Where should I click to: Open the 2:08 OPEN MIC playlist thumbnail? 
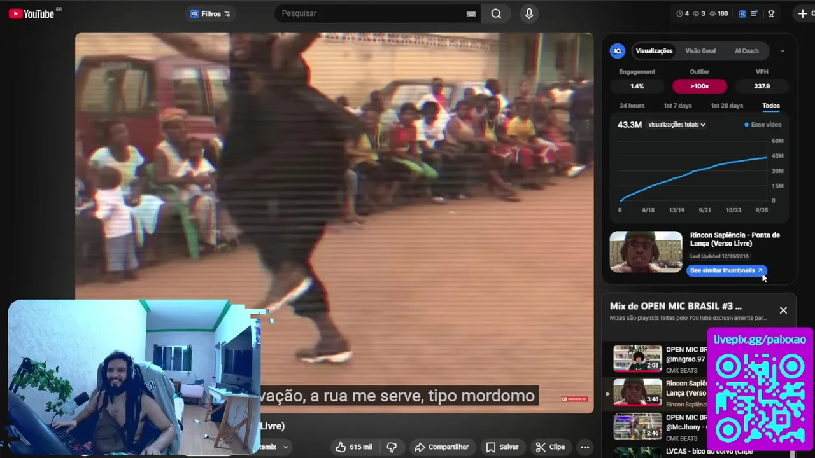point(637,357)
